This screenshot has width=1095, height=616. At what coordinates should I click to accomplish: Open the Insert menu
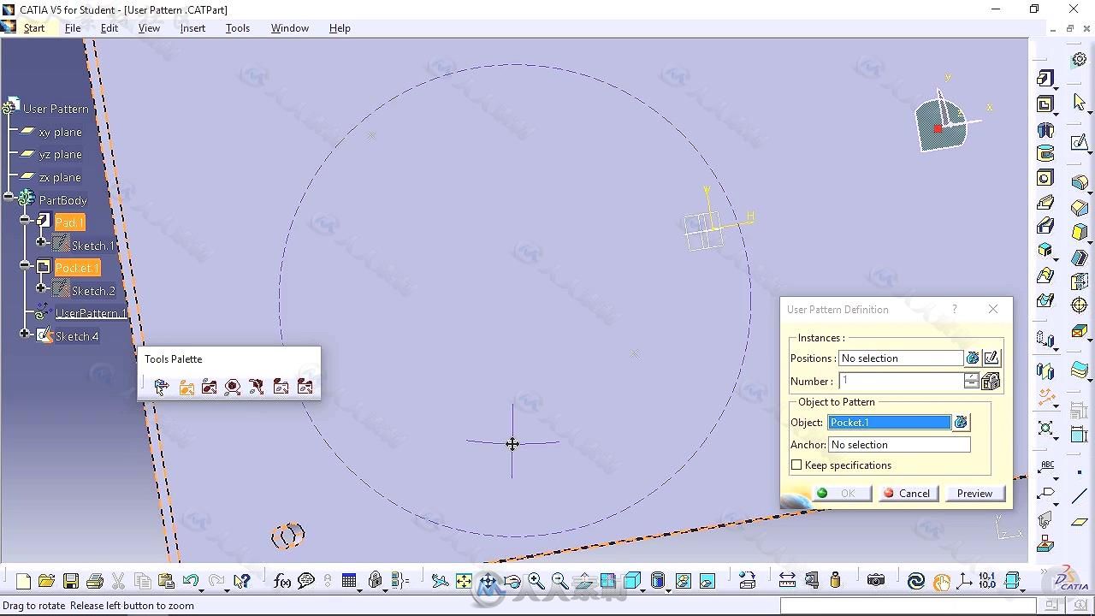pyautogui.click(x=192, y=28)
